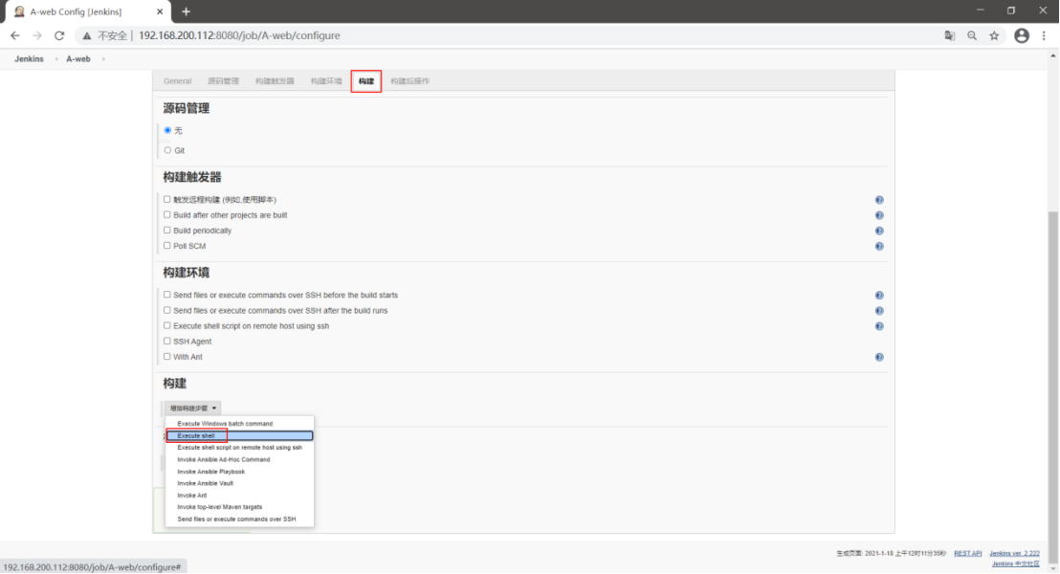Open help for Build after other projects

(x=879, y=215)
